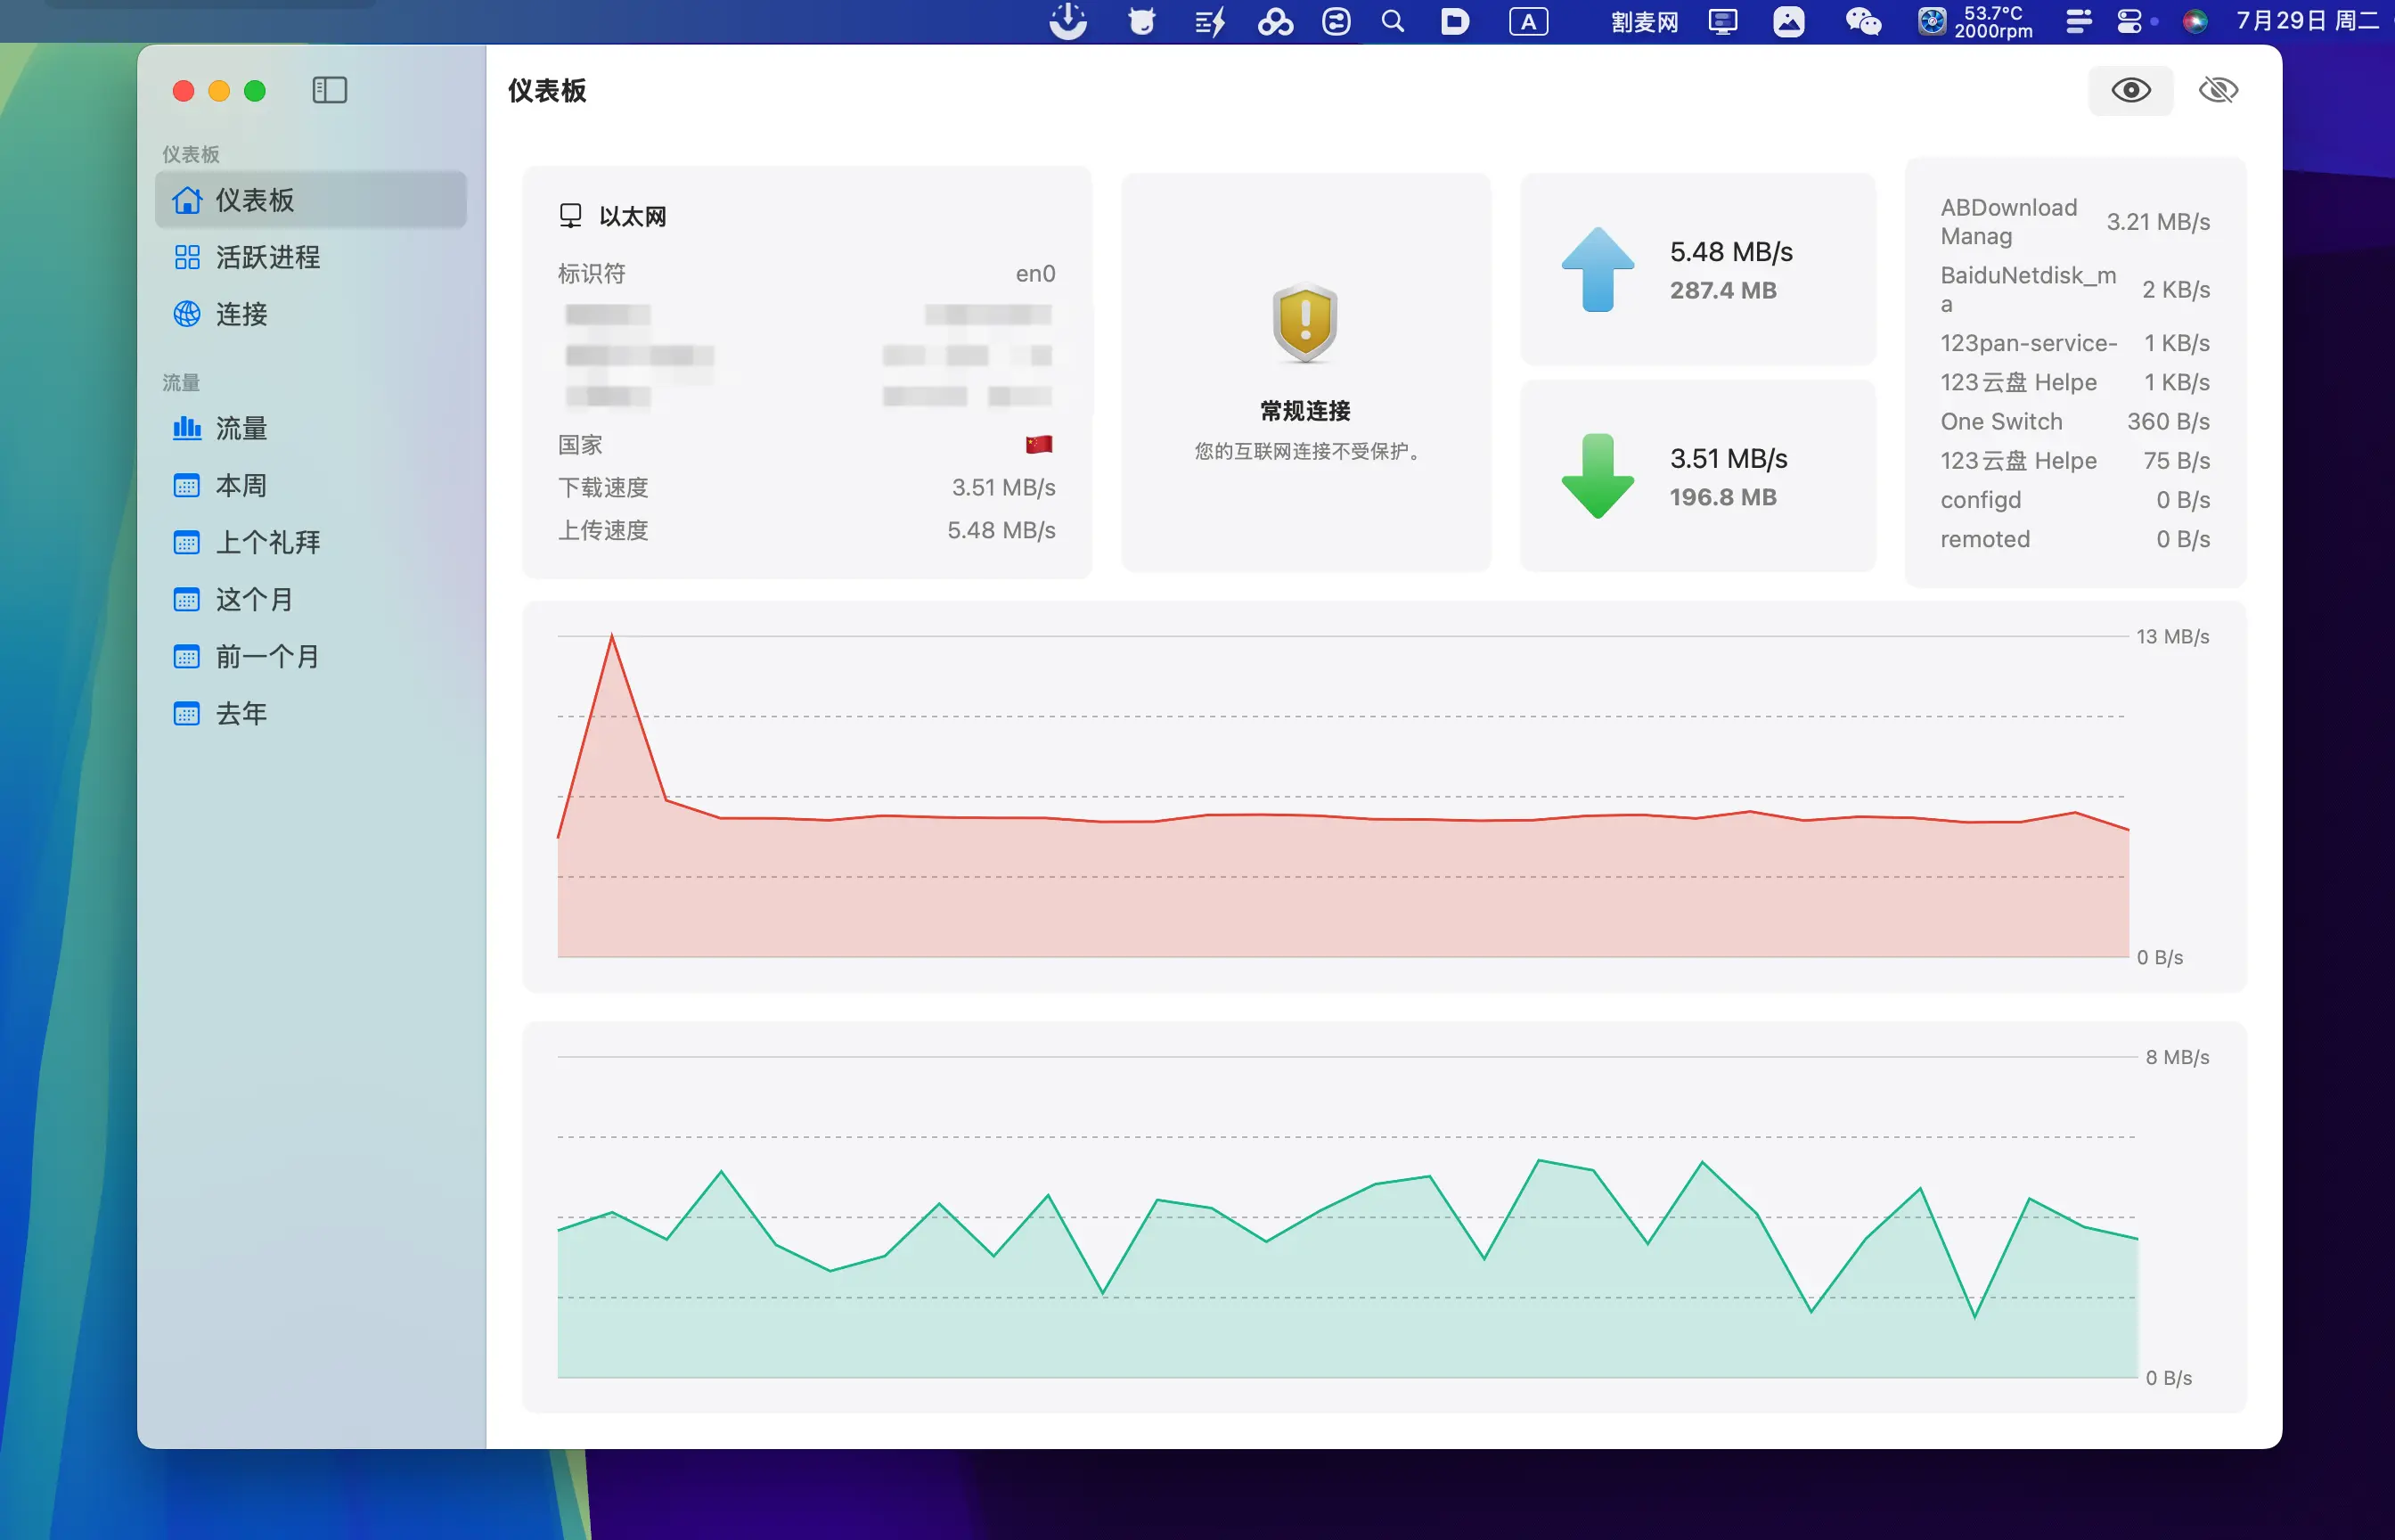Open 这个月 traffic view

point(254,600)
